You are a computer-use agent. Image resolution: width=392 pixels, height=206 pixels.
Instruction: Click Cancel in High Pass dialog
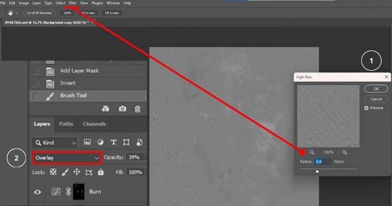point(376,99)
